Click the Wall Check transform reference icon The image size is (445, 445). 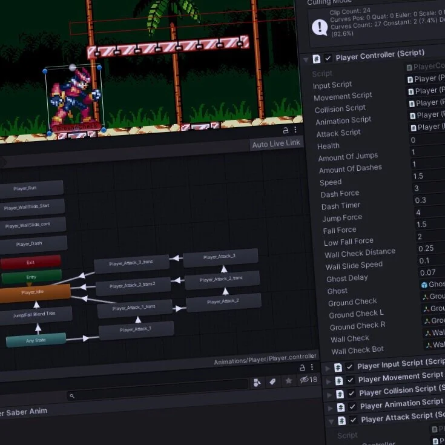point(428,333)
